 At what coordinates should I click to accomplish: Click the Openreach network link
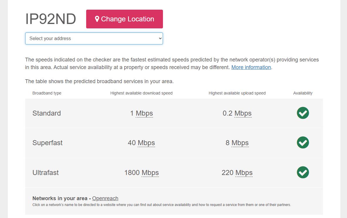coord(105,198)
